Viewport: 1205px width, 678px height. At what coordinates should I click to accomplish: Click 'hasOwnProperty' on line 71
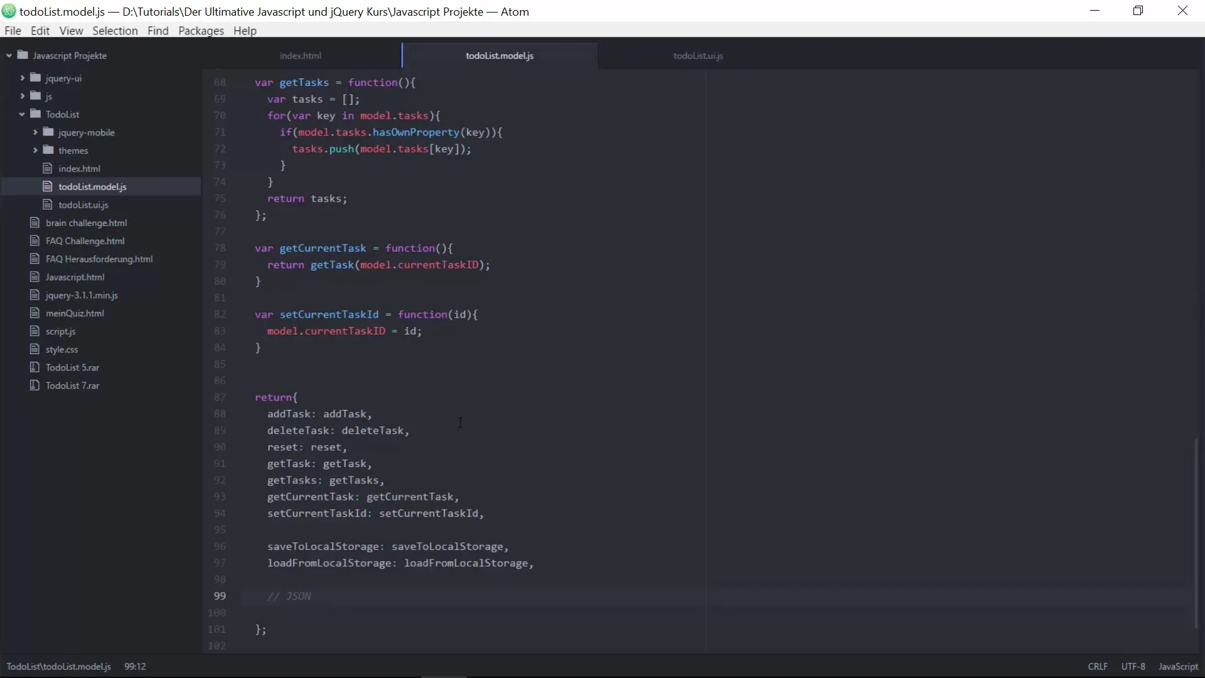coord(416,132)
